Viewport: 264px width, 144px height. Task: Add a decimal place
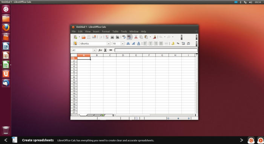tap(183, 44)
